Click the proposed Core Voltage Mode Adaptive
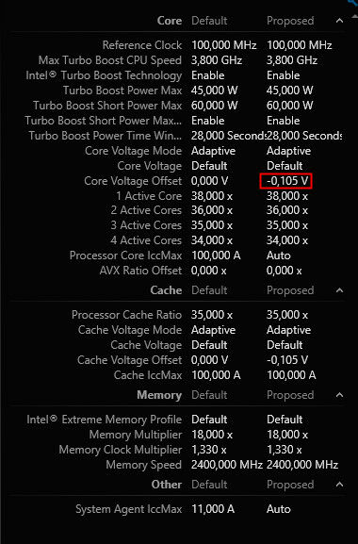The height and width of the screenshot is (544, 358). coord(288,151)
